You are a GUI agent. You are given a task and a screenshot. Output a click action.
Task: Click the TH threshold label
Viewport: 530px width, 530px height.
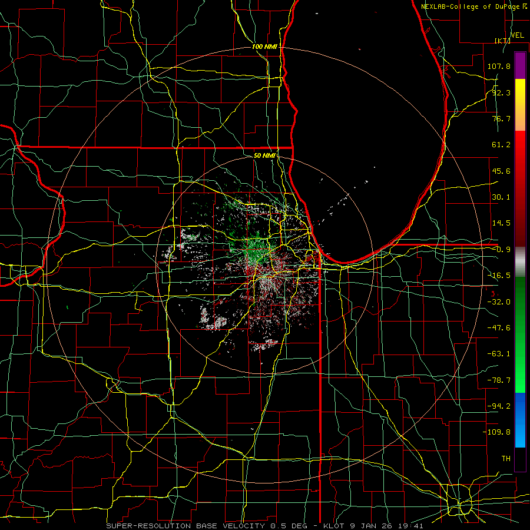[506, 459]
